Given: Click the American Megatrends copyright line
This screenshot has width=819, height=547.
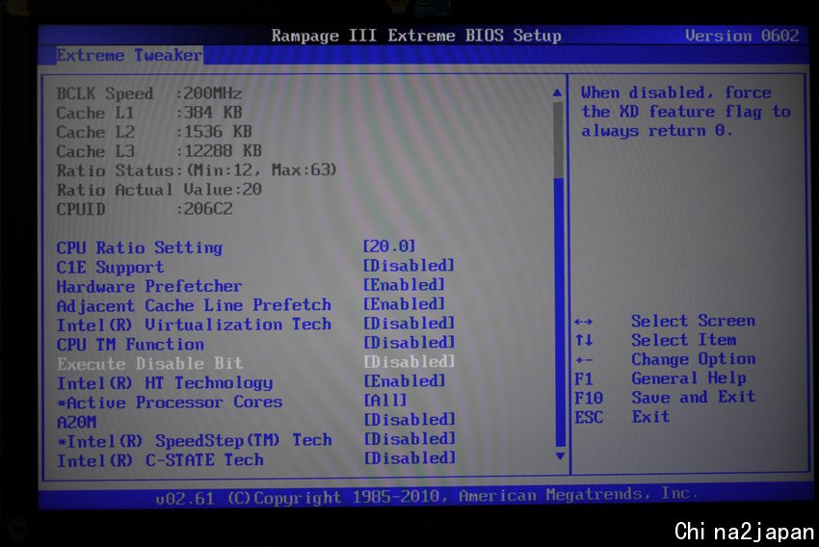Looking at the screenshot, I should pos(427,496).
